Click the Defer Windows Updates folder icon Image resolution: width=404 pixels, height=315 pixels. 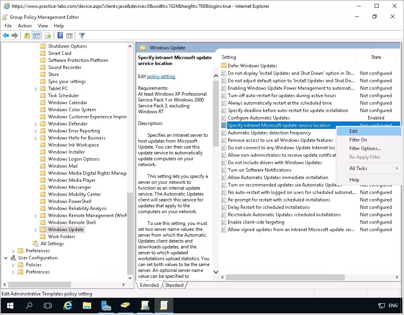pyautogui.click(x=224, y=65)
